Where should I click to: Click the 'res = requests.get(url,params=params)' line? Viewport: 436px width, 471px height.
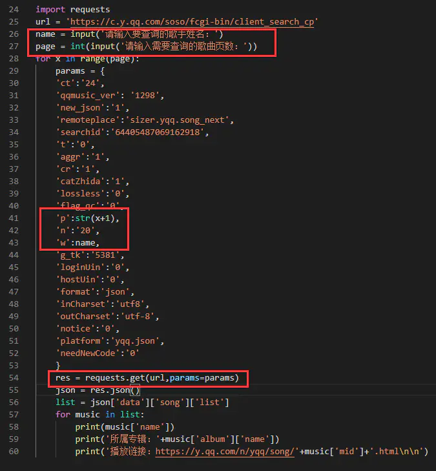(147, 378)
